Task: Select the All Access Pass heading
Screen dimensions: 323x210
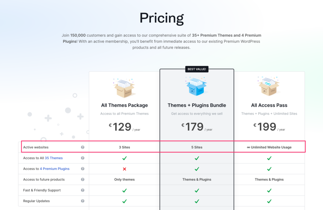Action: click(269, 105)
